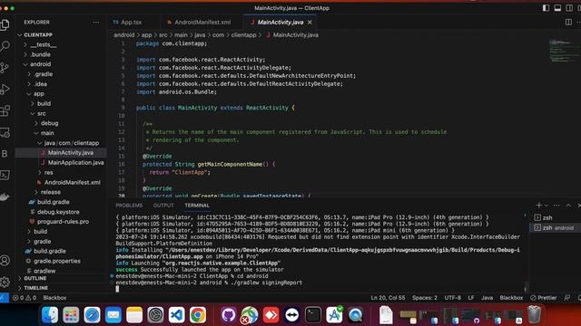Open Manage gear in activity bar

click(5, 282)
